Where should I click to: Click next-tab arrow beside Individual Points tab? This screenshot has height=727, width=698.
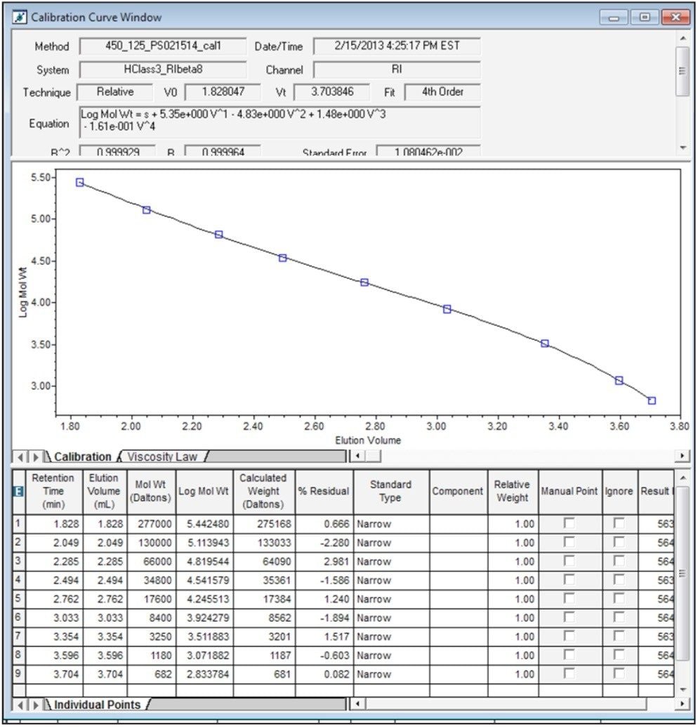click(35, 705)
